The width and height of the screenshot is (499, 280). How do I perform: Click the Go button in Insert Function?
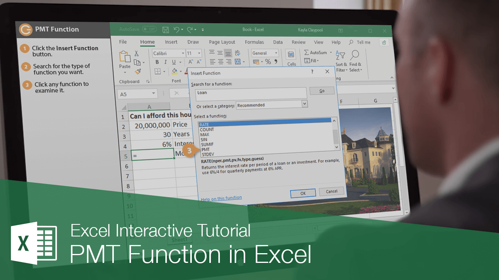click(322, 91)
